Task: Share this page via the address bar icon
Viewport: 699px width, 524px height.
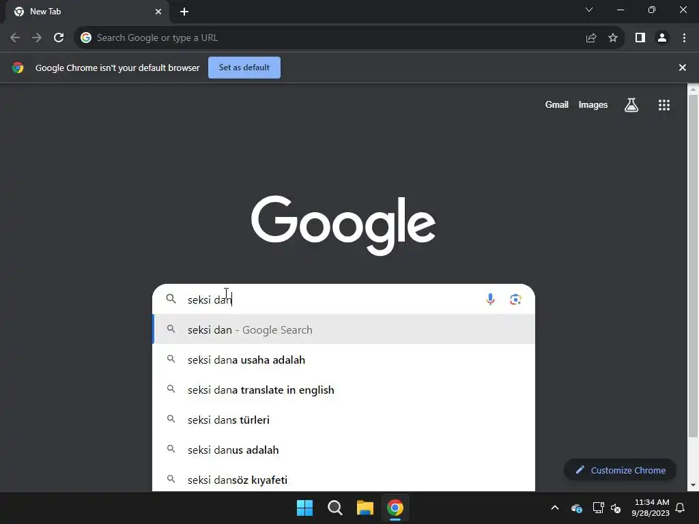Action: point(591,38)
